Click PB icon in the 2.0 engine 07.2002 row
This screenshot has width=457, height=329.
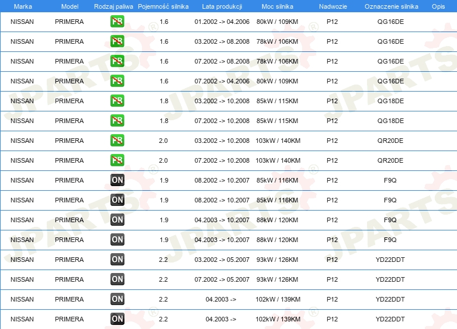(117, 160)
